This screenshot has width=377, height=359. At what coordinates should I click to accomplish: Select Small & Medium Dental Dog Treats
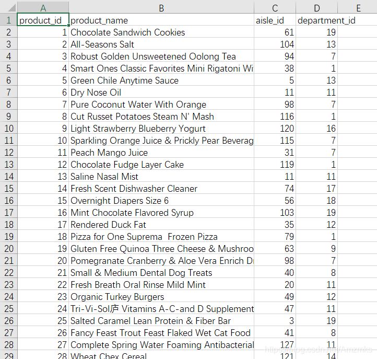point(161,272)
